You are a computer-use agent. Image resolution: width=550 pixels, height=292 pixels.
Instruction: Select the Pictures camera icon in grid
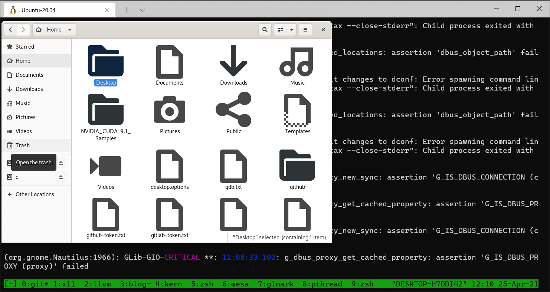(170, 110)
